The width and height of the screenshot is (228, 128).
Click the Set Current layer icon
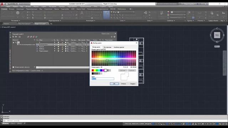(36, 37)
